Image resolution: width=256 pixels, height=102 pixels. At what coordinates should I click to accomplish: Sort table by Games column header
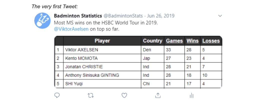pyautogui.click(x=174, y=41)
